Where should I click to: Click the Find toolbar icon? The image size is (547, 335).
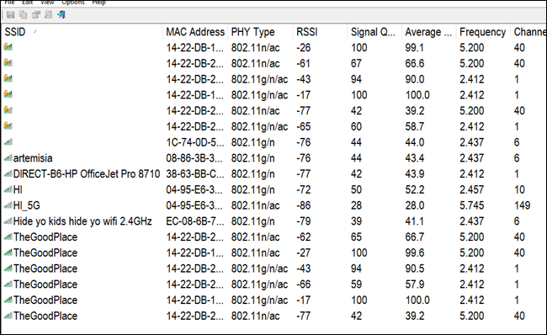click(x=48, y=14)
